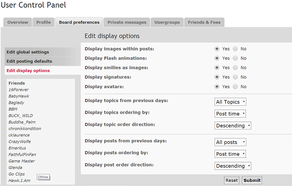Open friend BabyHawk's profile link
This screenshot has height=186, width=292.
click(19, 96)
